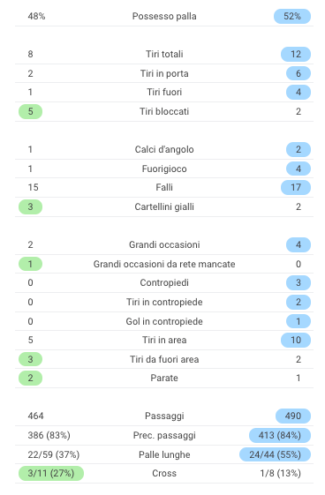The width and height of the screenshot is (325, 495).
Task: Click the Falli value 17 badge
Action: (x=296, y=187)
